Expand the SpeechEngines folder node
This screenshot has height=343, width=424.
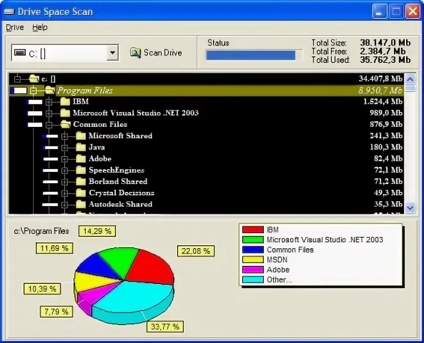tap(65, 171)
